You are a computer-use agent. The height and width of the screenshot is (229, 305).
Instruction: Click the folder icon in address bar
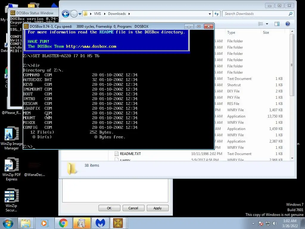85,14
